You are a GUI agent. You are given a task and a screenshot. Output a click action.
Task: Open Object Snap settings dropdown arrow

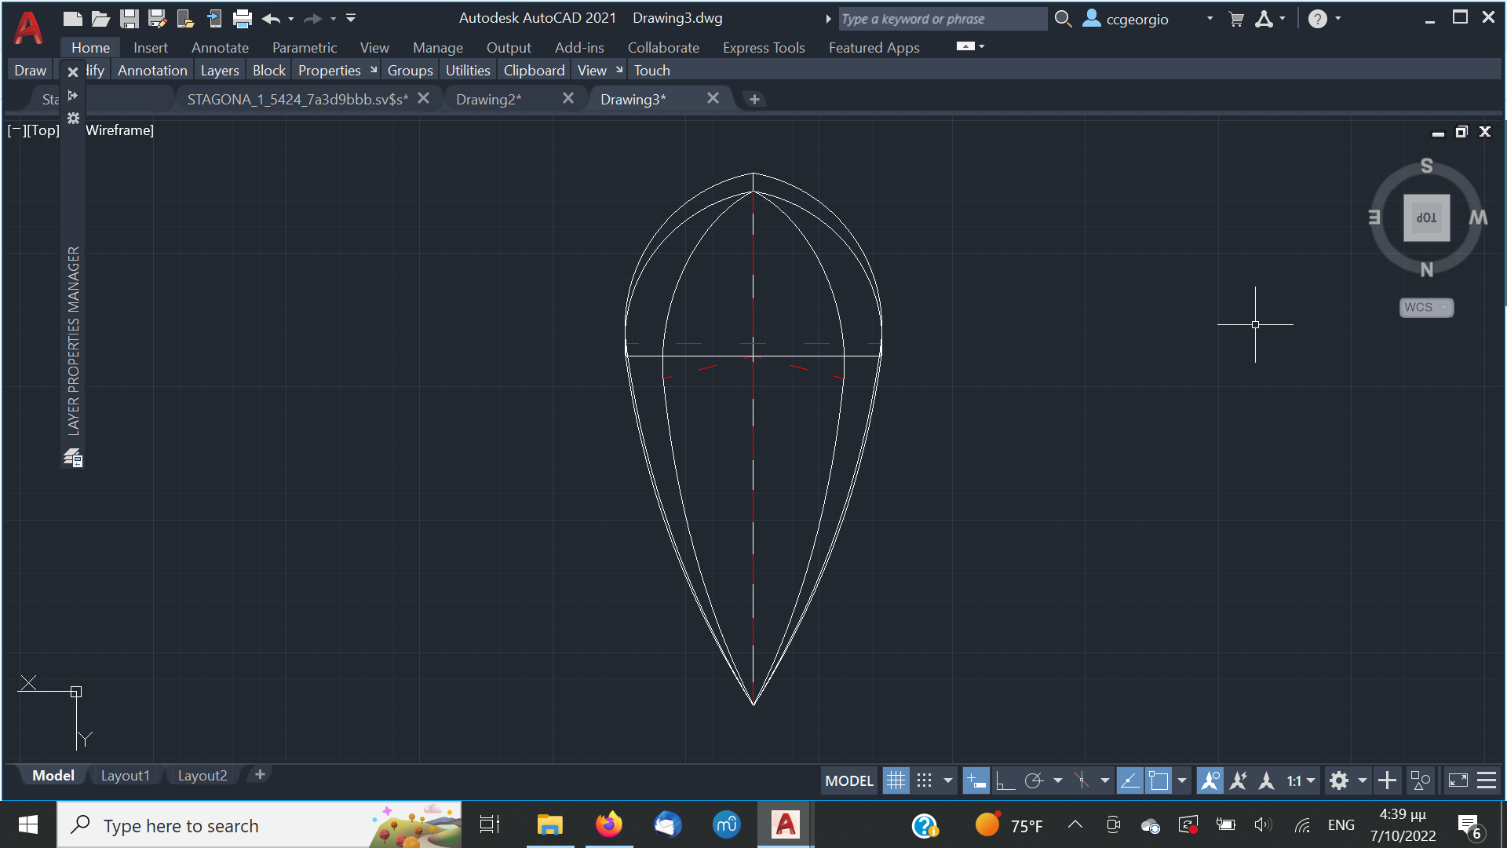click(1182, 780)
